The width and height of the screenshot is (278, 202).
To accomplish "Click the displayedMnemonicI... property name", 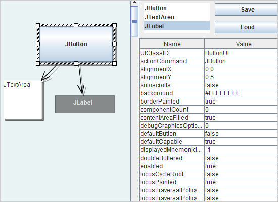I will (172, 150).
